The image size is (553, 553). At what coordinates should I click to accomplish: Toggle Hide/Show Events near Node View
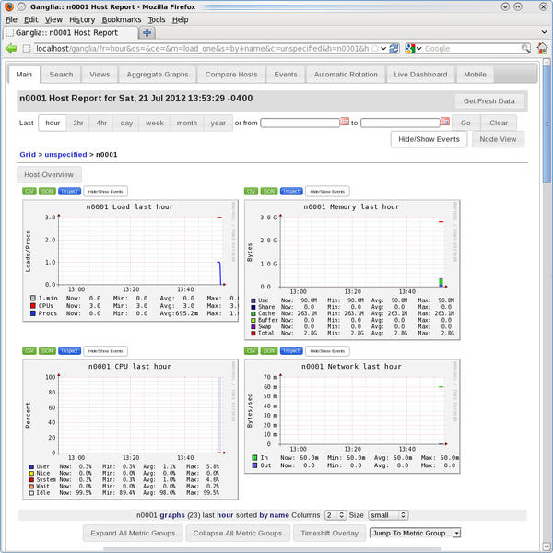click(x=429, y=139)
